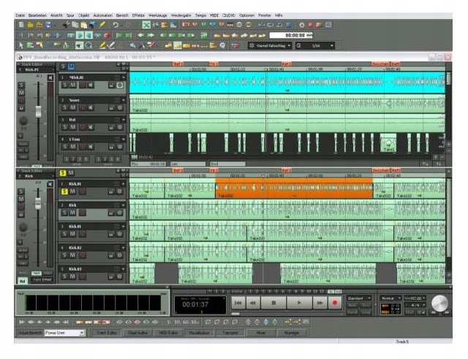Click the New project page icon

[x=21, y=25]
